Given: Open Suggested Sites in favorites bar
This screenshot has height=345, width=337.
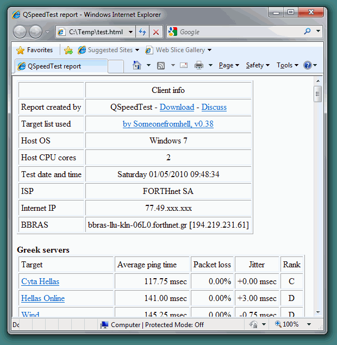Looking at the screenshot, I should [x=109, y=50].
